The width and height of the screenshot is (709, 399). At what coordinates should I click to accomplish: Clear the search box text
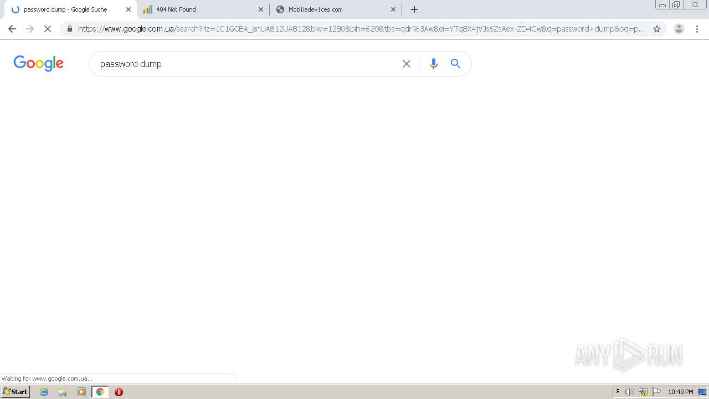[407, 64]
